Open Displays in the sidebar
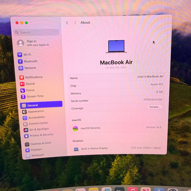191x191 pixels. coord(33,150)
